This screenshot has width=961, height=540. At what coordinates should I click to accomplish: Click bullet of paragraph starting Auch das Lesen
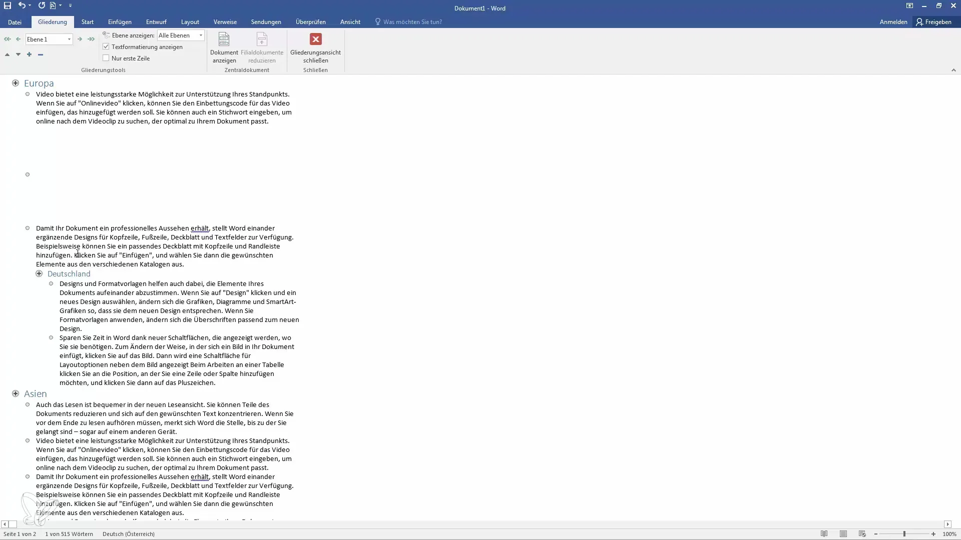point(28,404)
